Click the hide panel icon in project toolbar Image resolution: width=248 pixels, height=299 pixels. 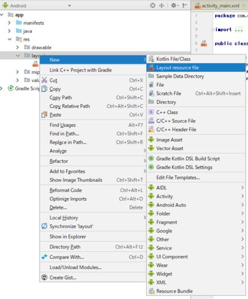pyautogui.click(x=185, y=5)
